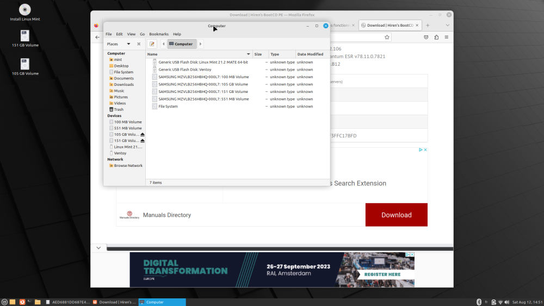This screenshot has width=544, height=306.
Task: Open the 100 MB Volume device in the sidebar
Action: coord(125,122)
